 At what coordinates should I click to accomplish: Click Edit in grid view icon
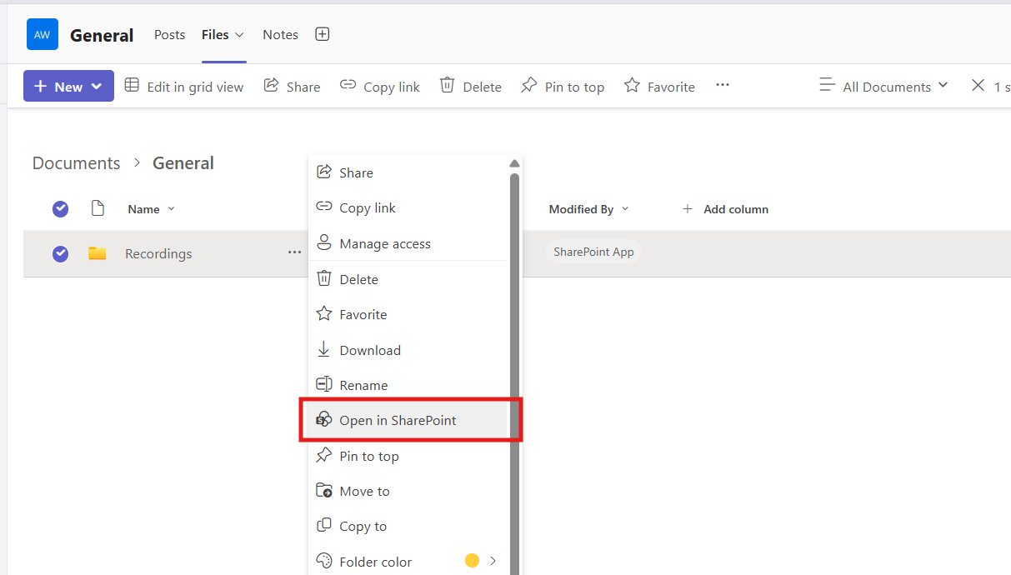pyautogui.click(x=132, y=86)
